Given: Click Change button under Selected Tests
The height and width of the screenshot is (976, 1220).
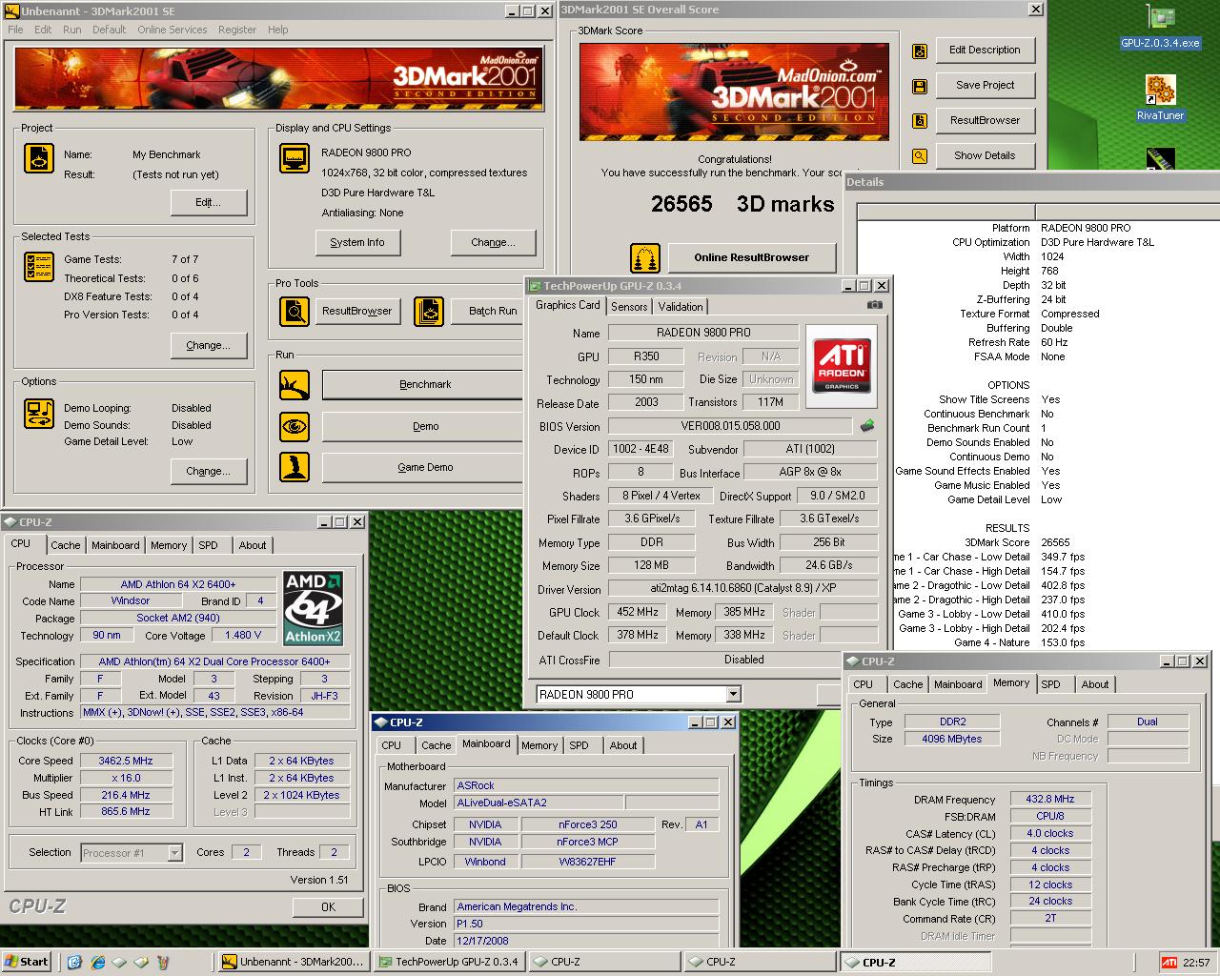Looking at the screenshot, I should [208, 346].
